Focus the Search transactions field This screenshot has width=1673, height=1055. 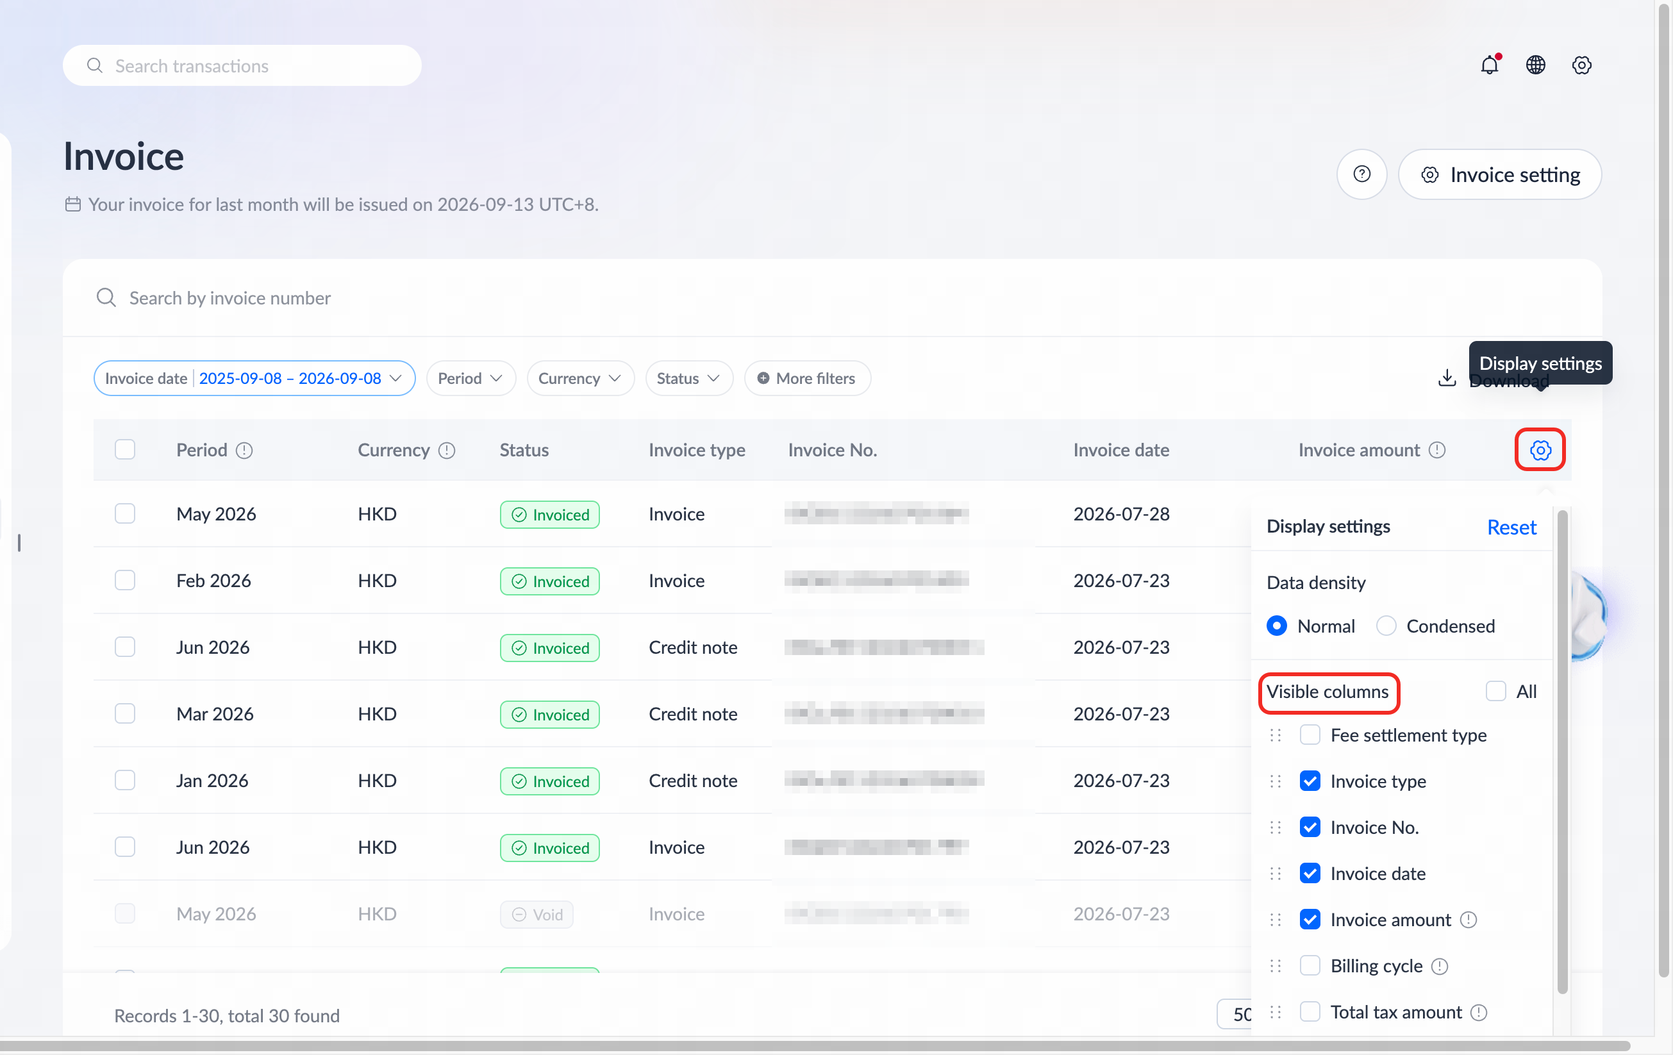click(x=242, y=65)
